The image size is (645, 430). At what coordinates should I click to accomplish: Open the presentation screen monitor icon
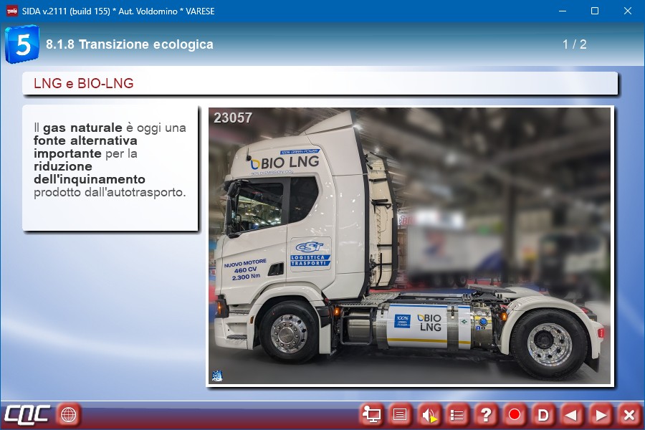(x=371, y=414)
